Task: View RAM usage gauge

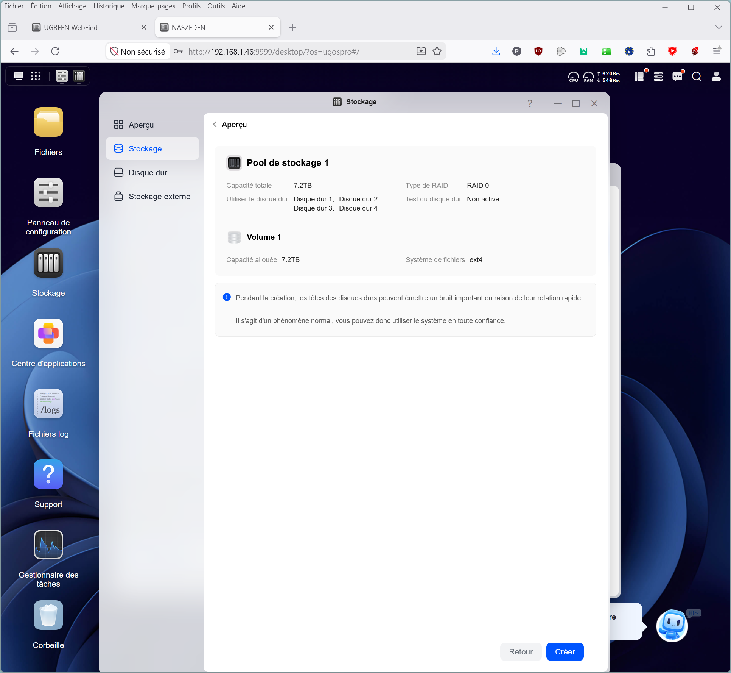Action: [x=588, y=77]
